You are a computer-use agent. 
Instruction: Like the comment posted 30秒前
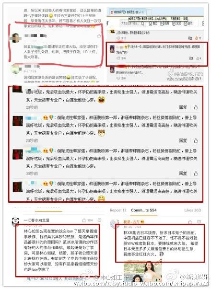196,173
